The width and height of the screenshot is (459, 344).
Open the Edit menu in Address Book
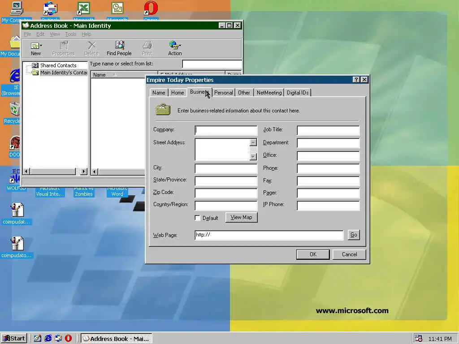[x=40, y=34]
